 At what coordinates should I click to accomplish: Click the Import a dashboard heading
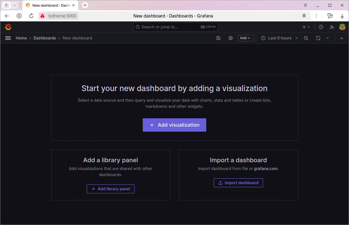coord(238,160)
